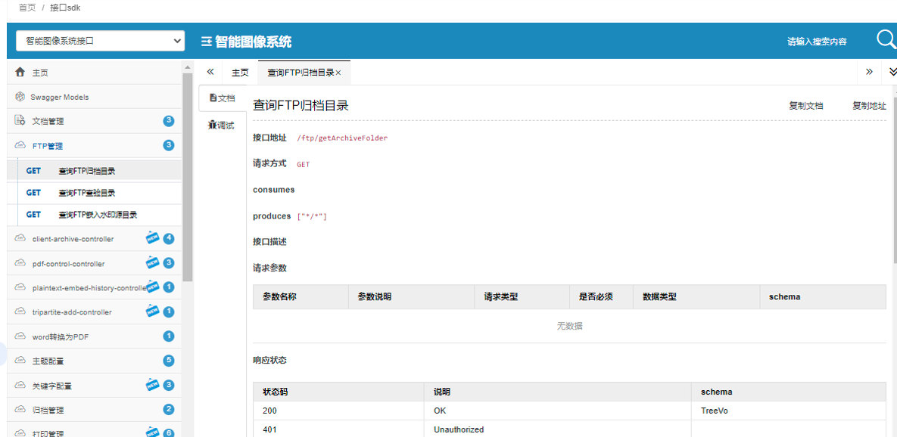Click the 复制地址 button
Image resolution: width=897 pixels, height=437 pixels.
tap(869, 106)
